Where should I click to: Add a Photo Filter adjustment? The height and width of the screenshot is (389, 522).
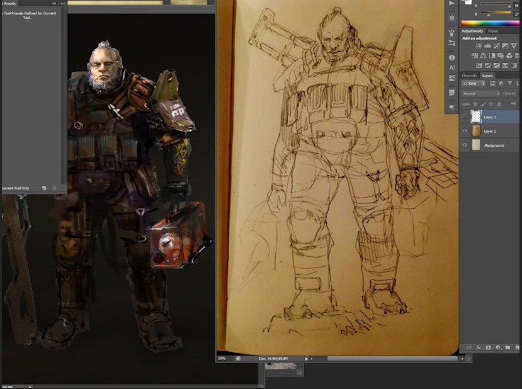click(x=501, y=55)
